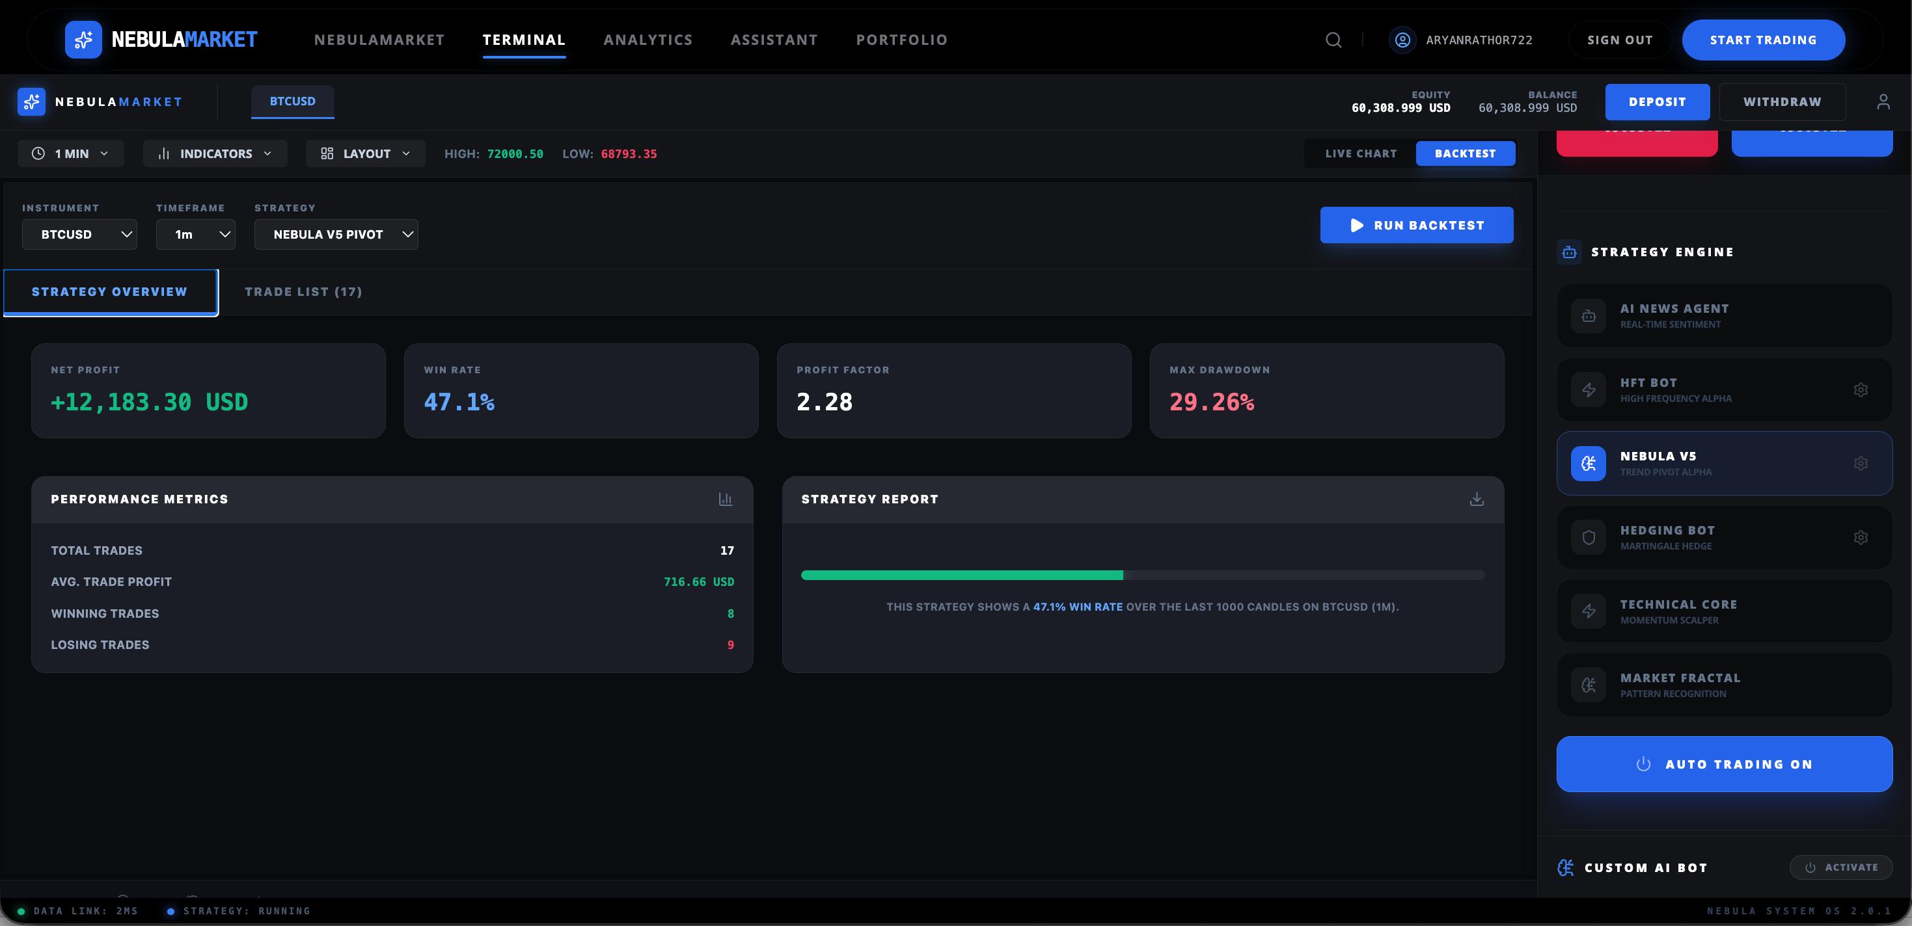
Task: Click the search magnifier icon
Action: (x=1333, y=40)
